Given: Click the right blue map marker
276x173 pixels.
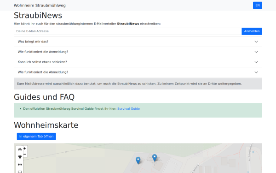Looking at the screenshot, I should 155,158.
